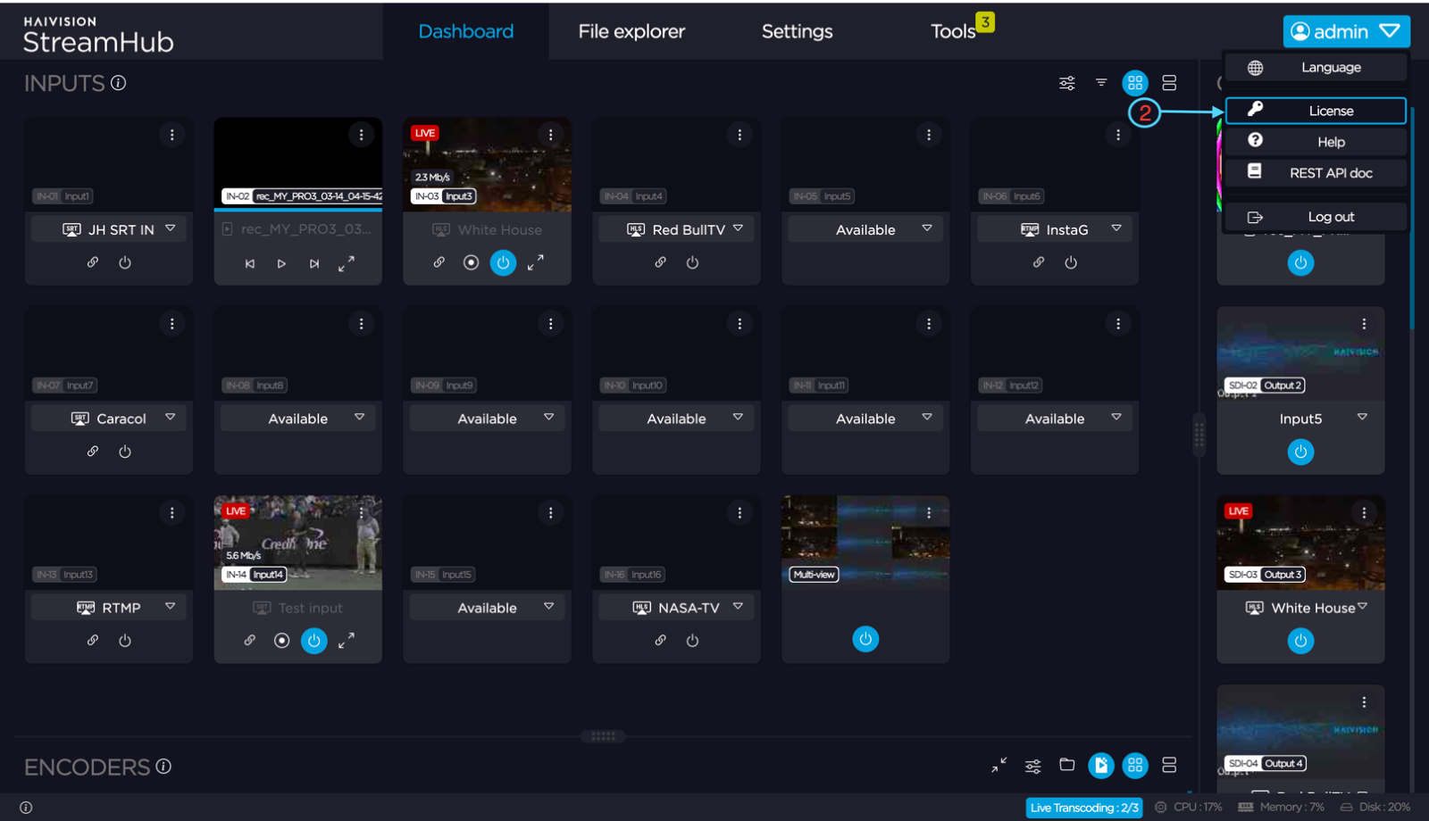Toggle the Multi-view power button
Screen dimensions: 1429x821
point(865,639)
